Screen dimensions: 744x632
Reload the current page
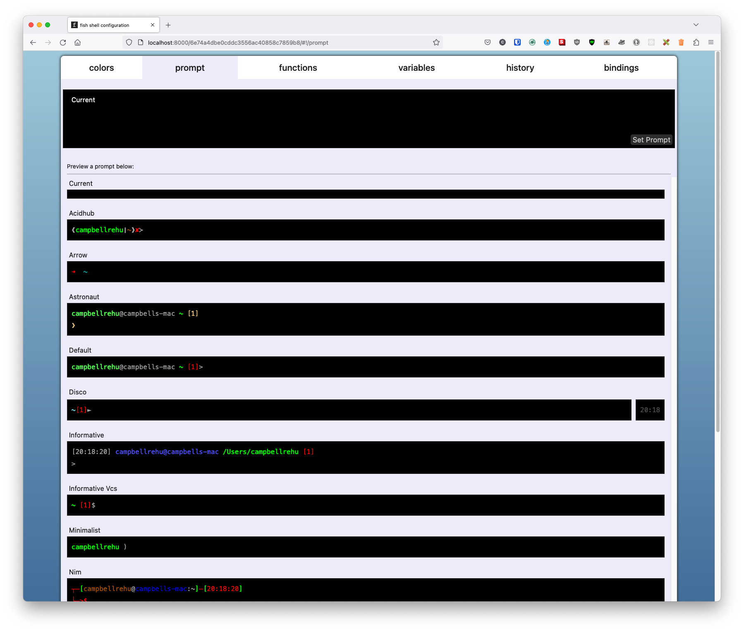click(x=62, y=42)
